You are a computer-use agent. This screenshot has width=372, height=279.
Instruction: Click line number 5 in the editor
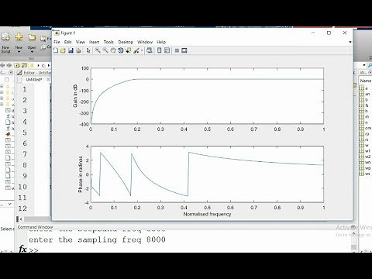click(x=25, y=133)
